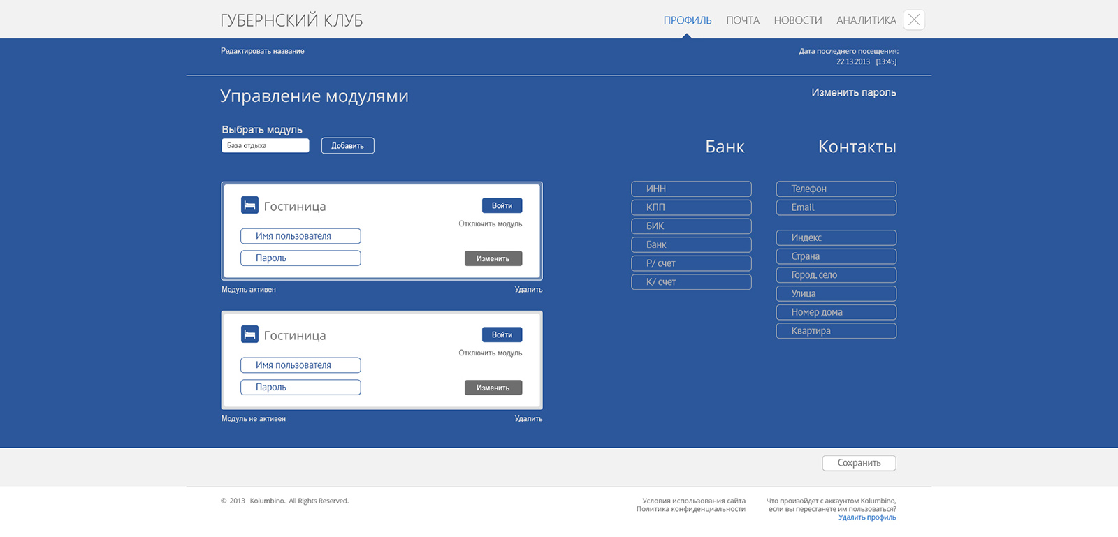Image resolution: width=1118 pixels, height=537 pixels.
Task: Click the Страна input field
Action: point(836,256)
